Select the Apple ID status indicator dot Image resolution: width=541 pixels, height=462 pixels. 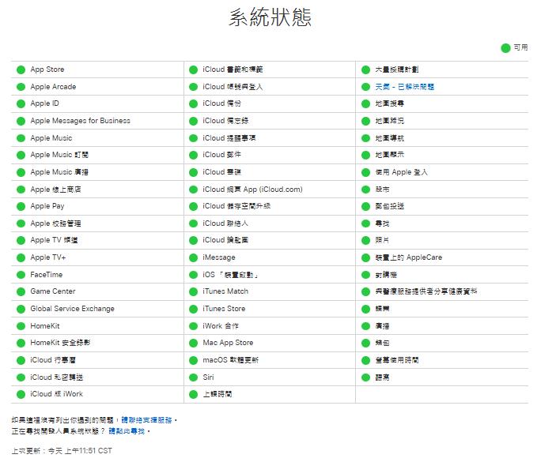21,103
